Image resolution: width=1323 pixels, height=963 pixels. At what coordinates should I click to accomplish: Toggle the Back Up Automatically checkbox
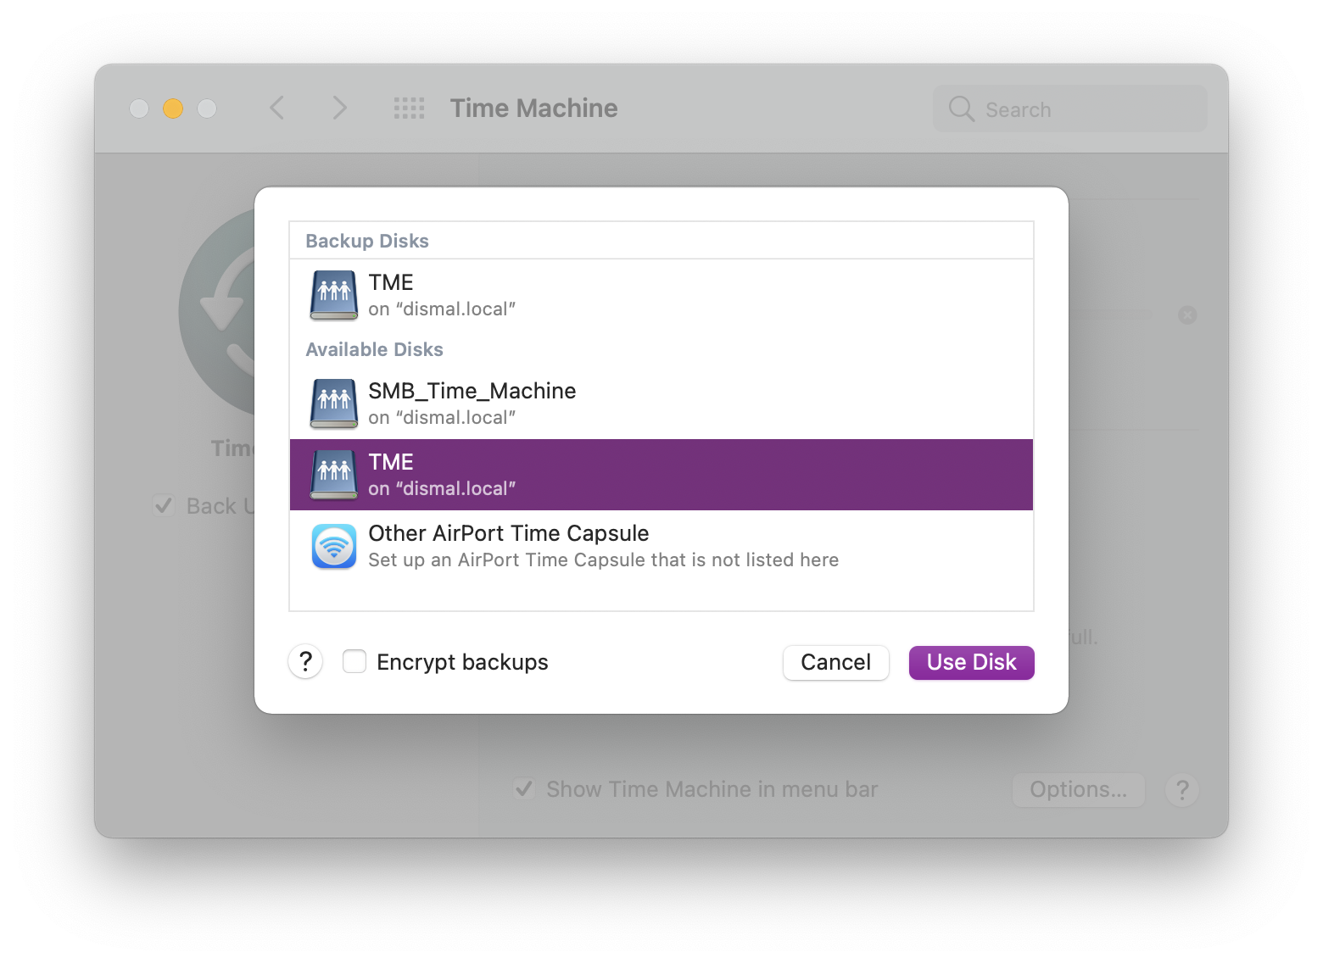[x=164, y=506]
